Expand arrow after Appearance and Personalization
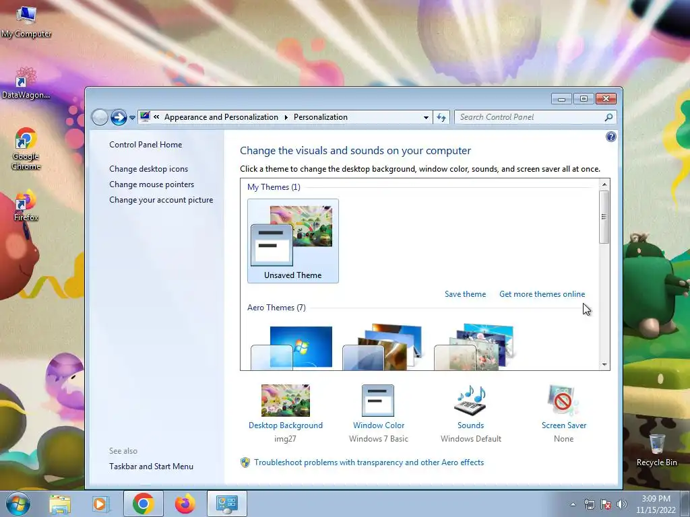 [286, 117]
